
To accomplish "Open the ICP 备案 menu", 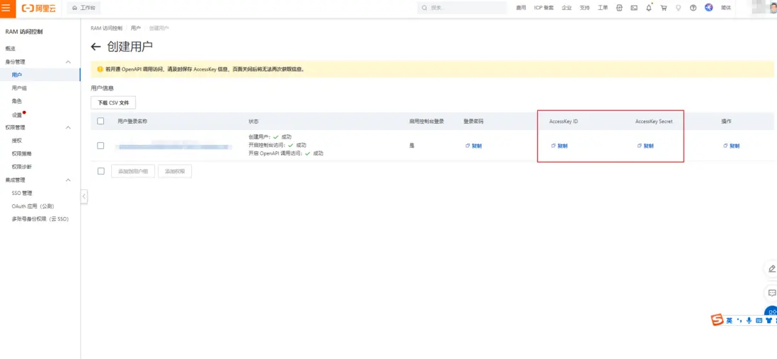I will 543,8.
